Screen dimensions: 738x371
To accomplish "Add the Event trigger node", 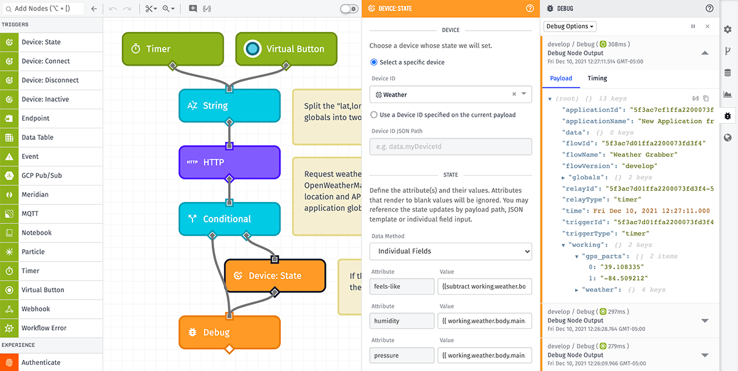I will [x=51, y=157].
